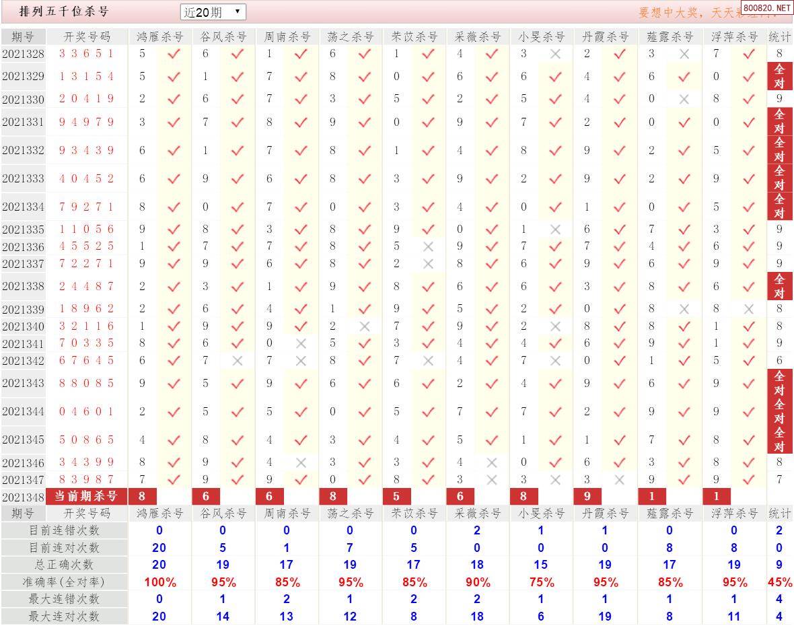Click the 期号 column header at top

23,36
